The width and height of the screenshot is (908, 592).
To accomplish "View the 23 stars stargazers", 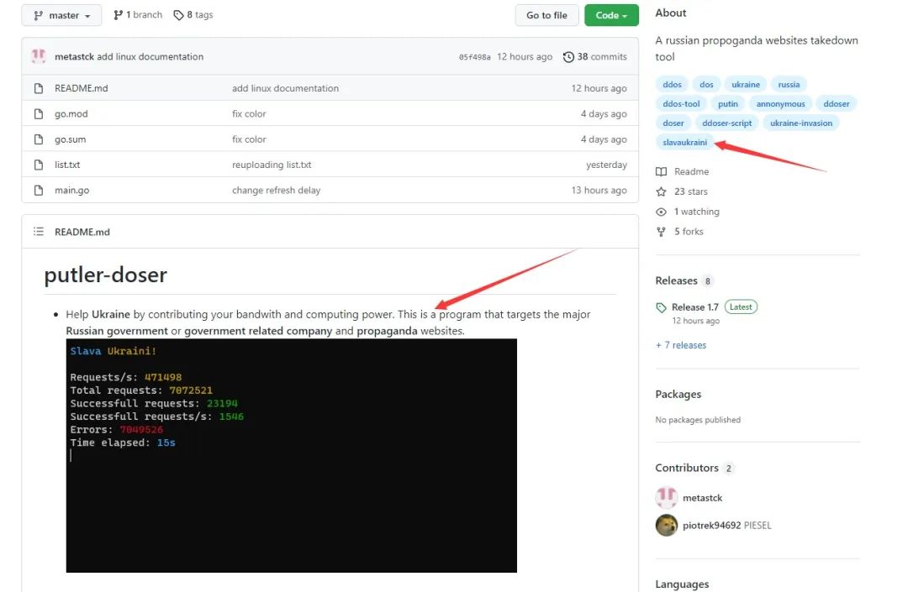I will click(x=690, y=191).
